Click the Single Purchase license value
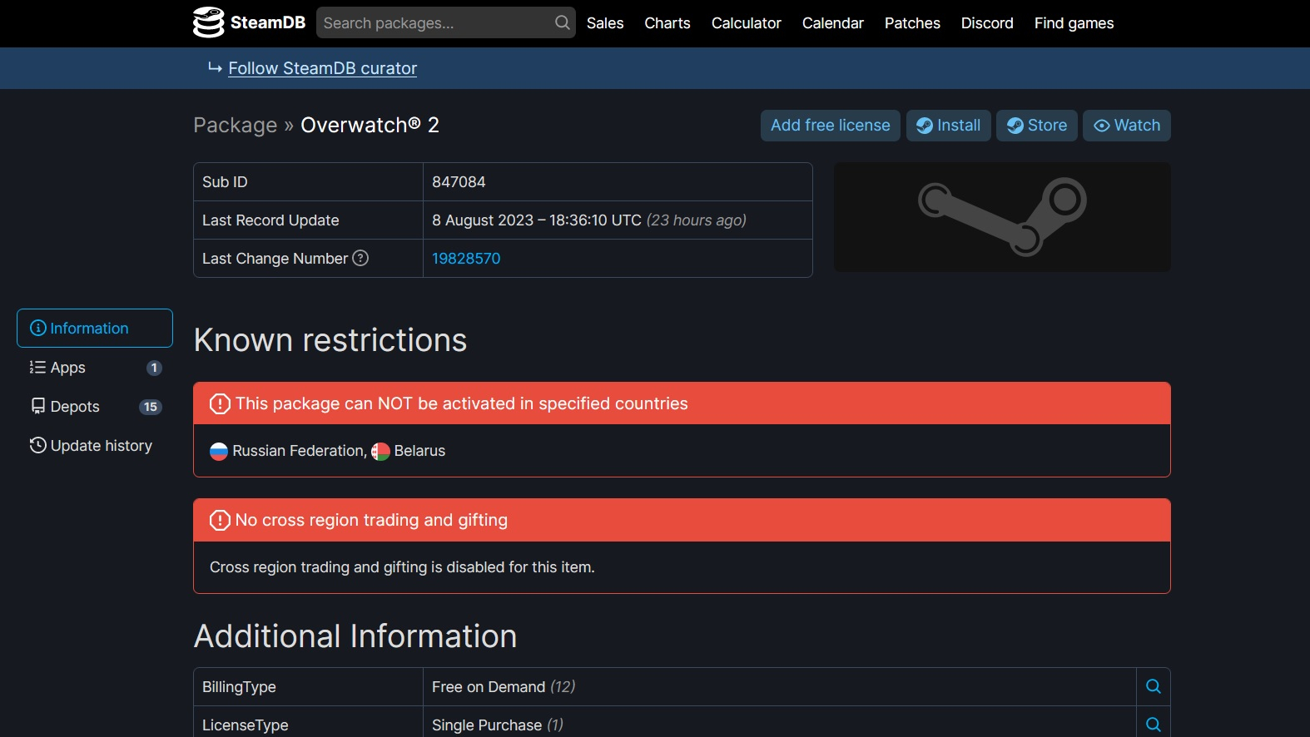The width and height of the screenshot is (1310, 737). [487, 725]
